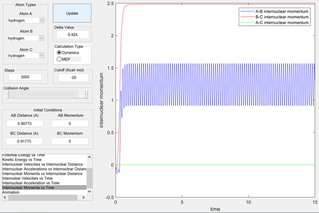Image resolution: width=319 pixels, height=213 pixels.
Task: Open the Atom B dropdown
Action: point(26,38)
